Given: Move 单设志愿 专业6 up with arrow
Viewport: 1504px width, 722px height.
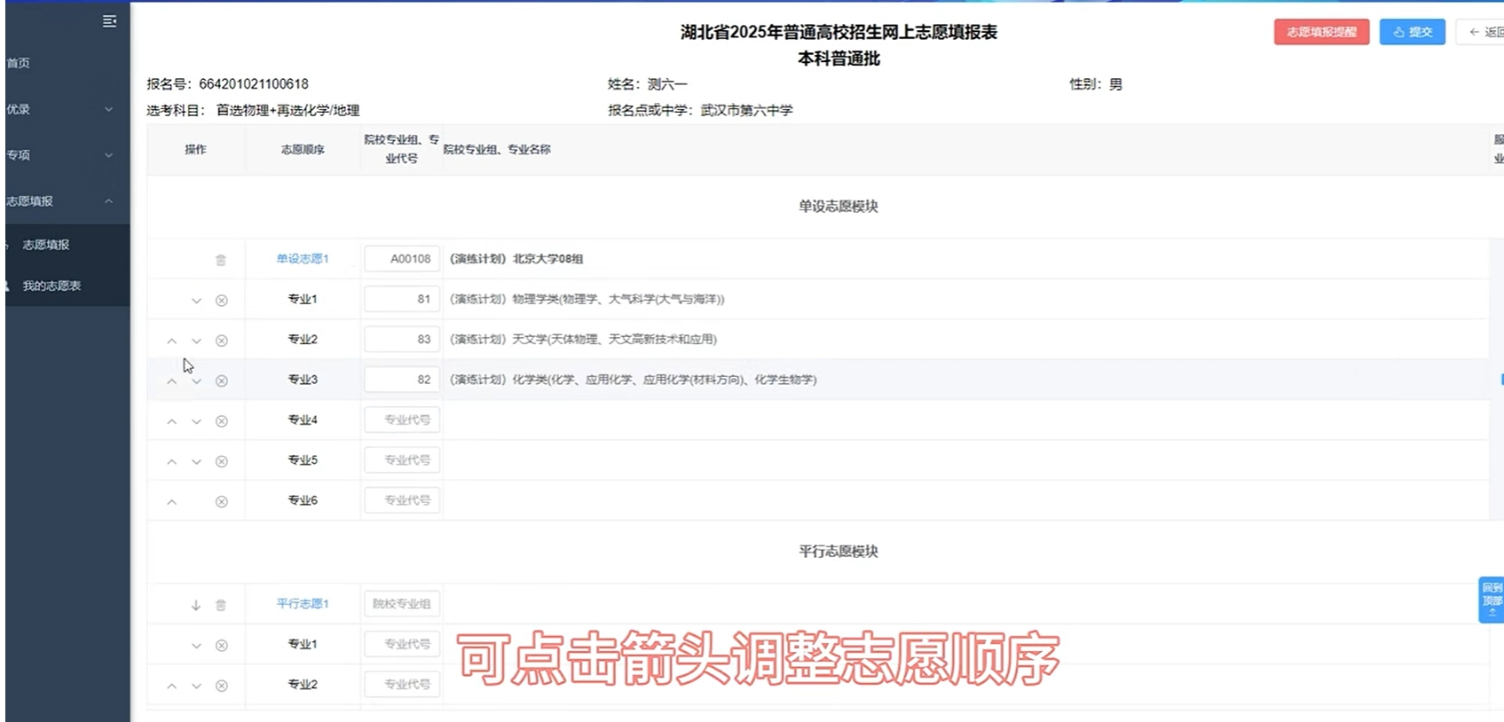Looking at the screenshot, I should pyautogui.click(x=172, y=502).
